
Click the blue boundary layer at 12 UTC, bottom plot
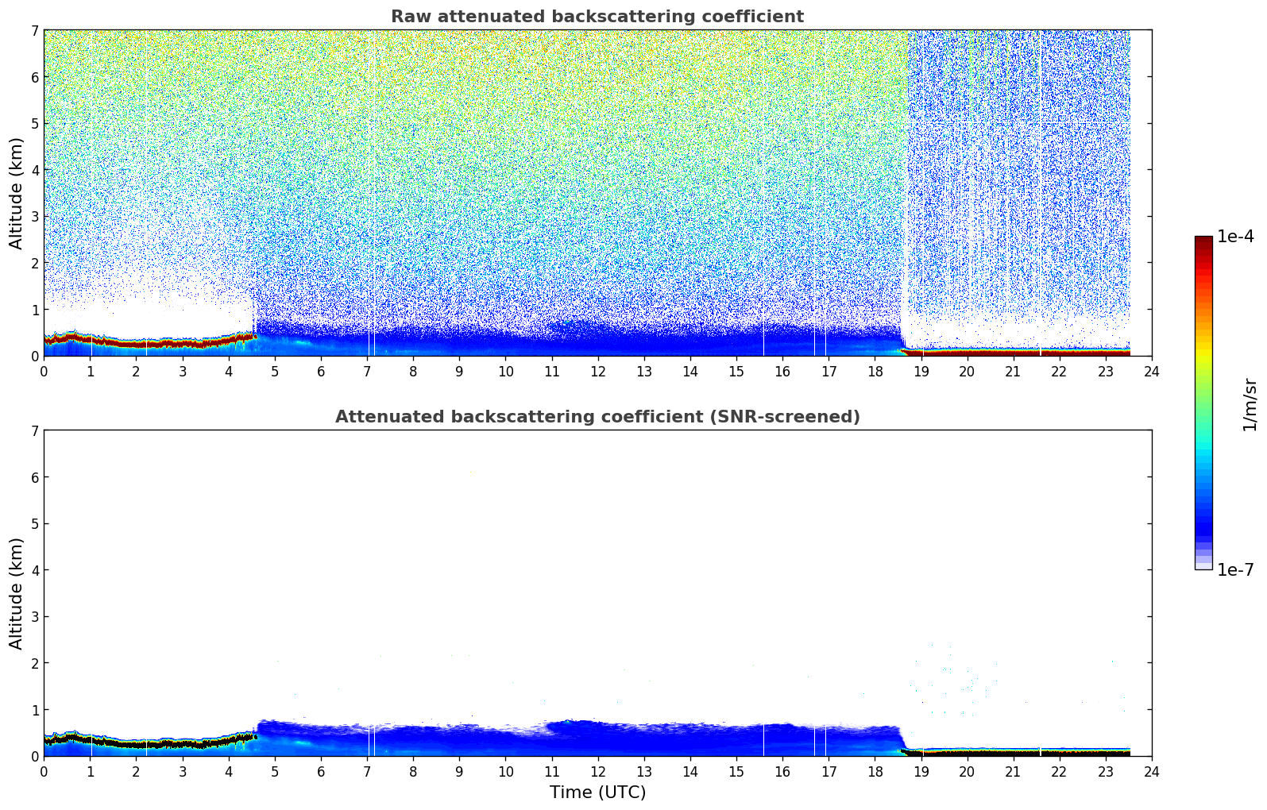[x=597, y=739]
